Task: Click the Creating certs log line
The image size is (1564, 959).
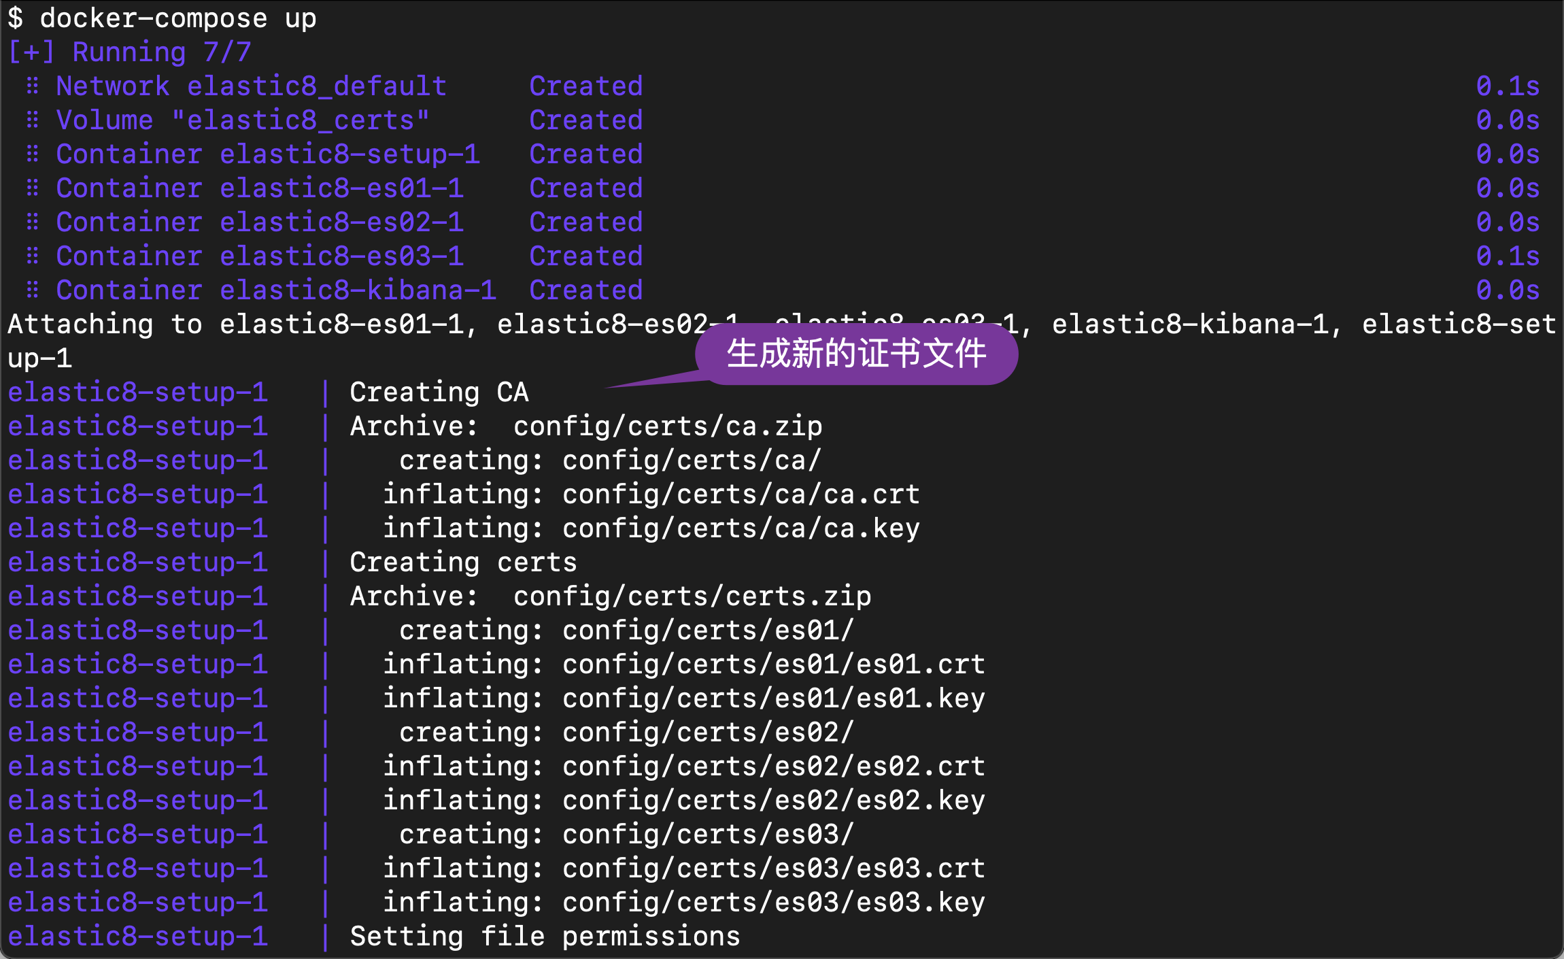Action: [x=463, y=562]
